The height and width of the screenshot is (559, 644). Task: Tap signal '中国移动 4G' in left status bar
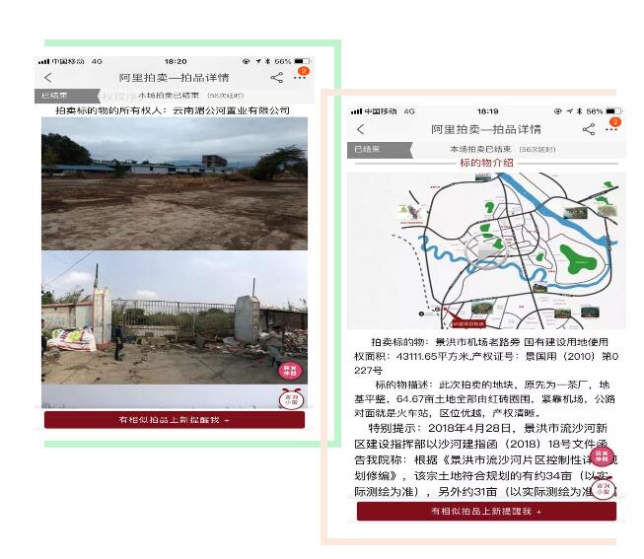[x=70, y=61]
